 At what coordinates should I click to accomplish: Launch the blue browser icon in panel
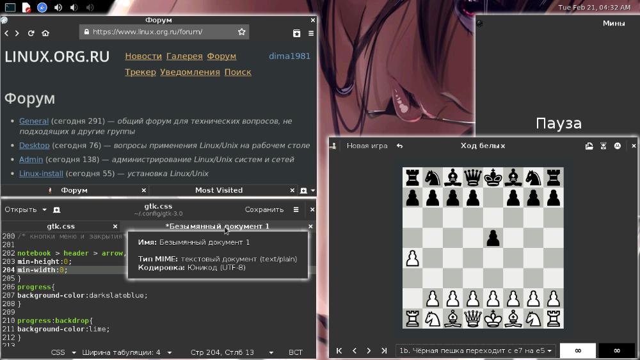coord(42,7)
